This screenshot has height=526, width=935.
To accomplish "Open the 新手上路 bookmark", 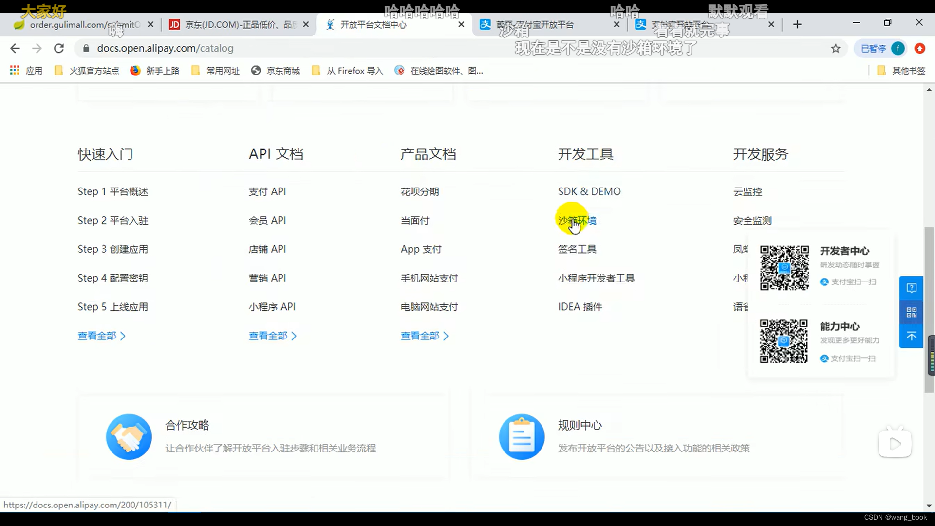I will pyautogui.click(x=155, y=71).
